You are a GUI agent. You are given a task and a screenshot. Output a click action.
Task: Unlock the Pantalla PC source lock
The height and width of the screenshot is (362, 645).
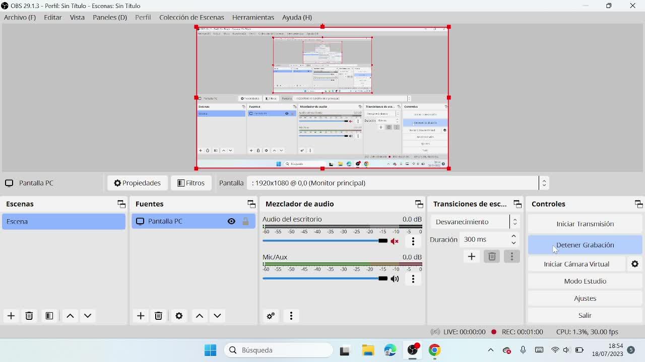coord(245,221)
